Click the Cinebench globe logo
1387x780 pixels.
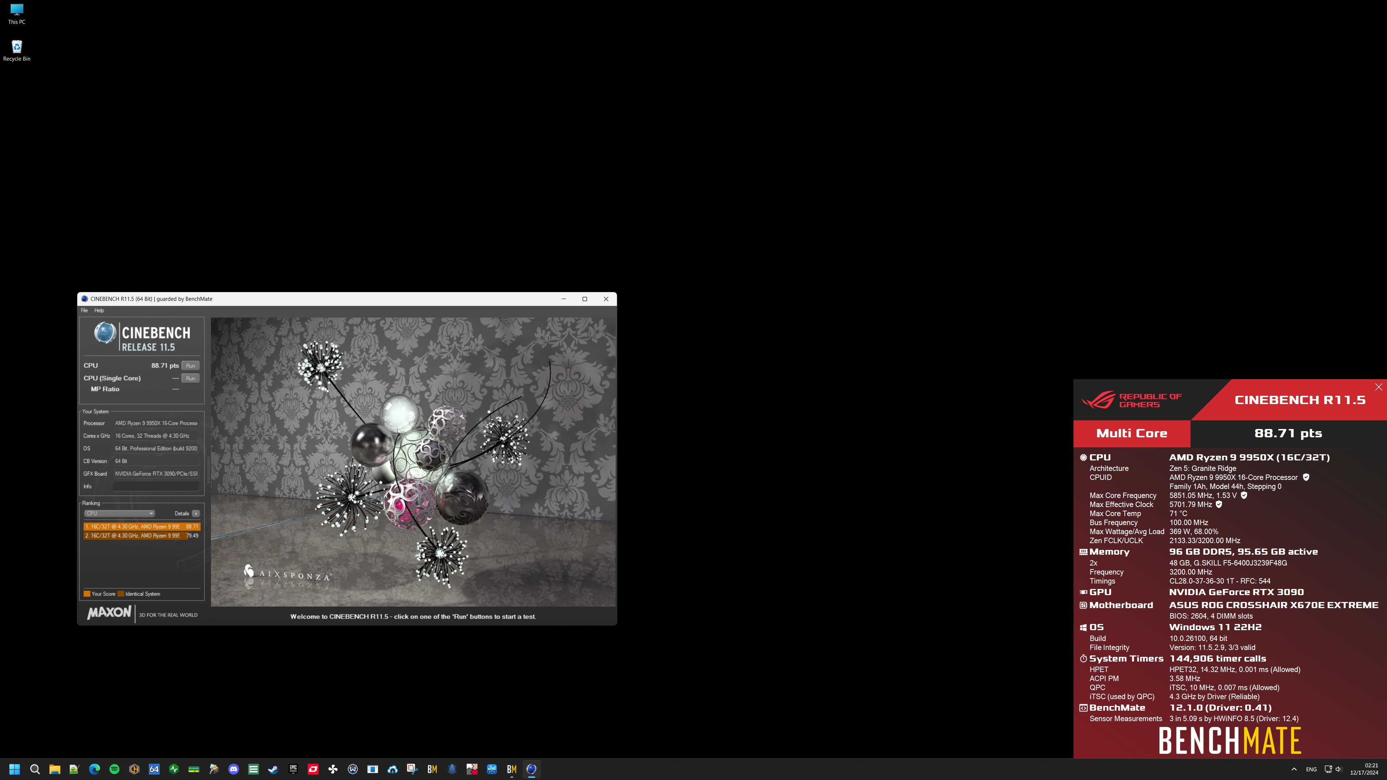(x=105, y=333)
